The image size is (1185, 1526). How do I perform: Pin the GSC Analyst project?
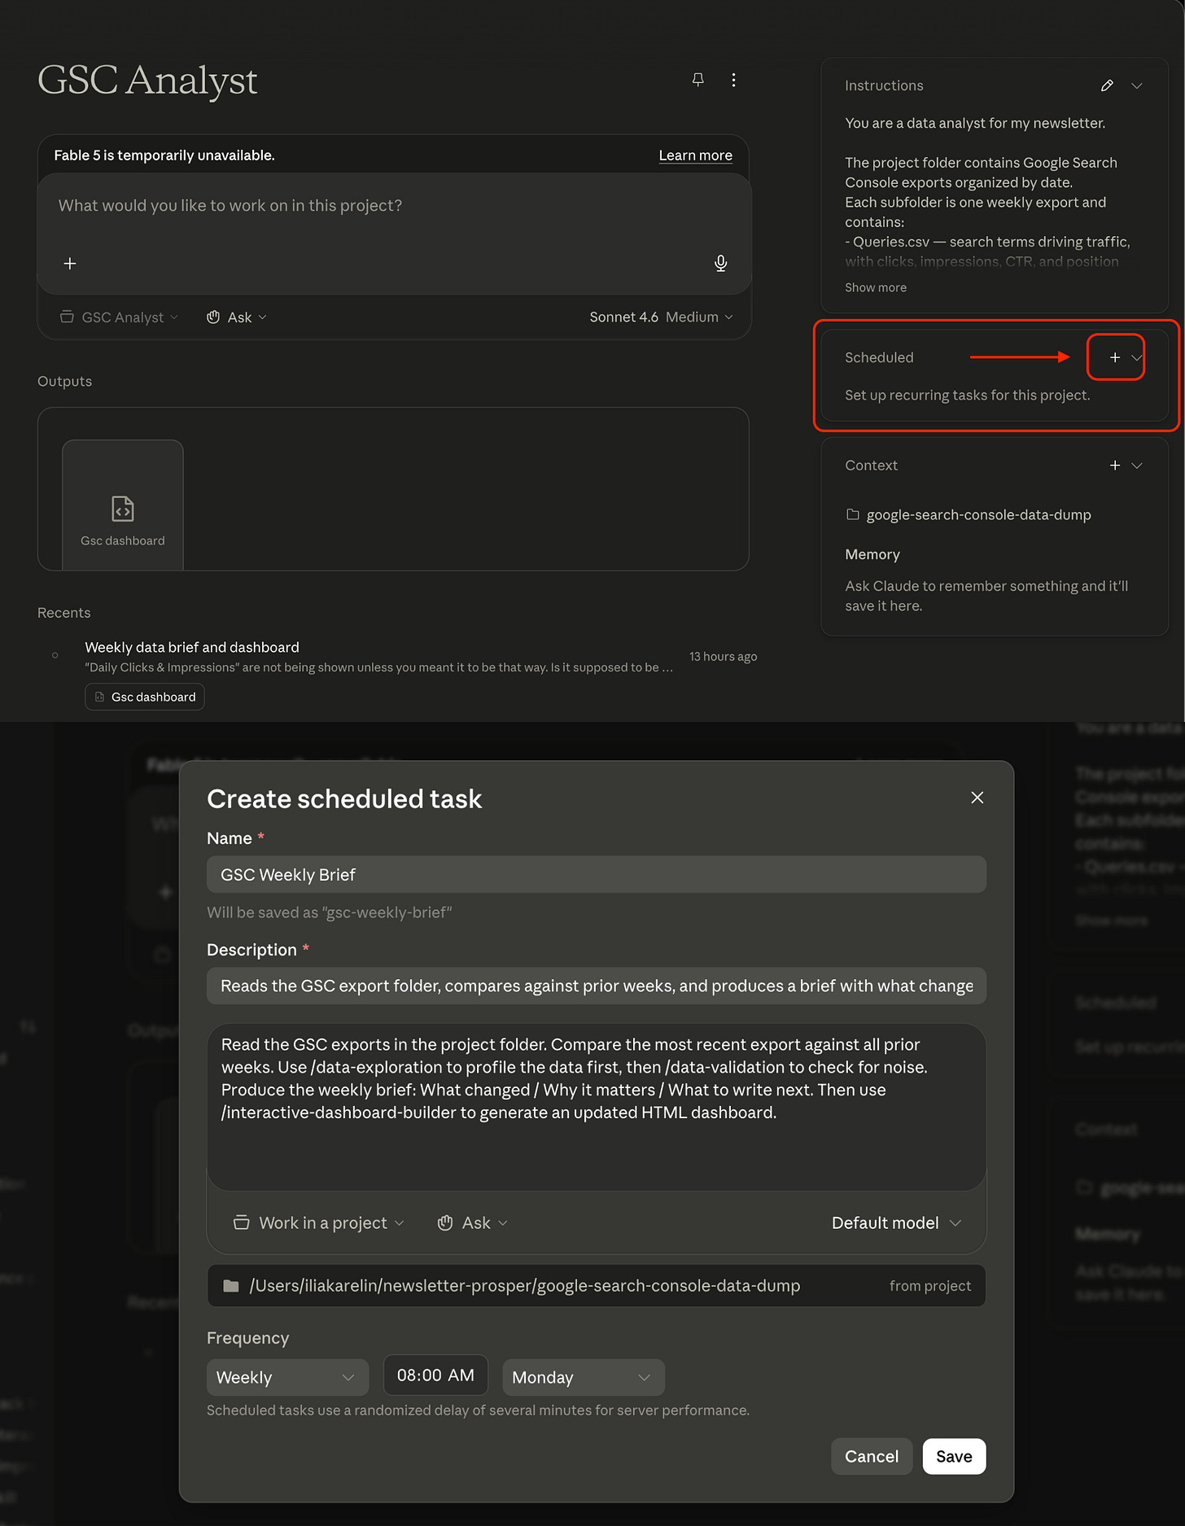click(x=697, y=80)
